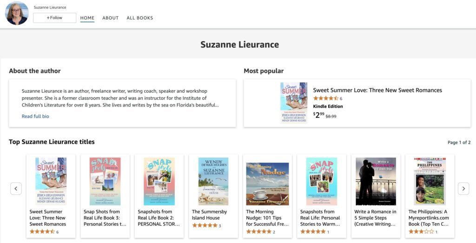This screenshot has width=476, height=243.
Task: Click star rating in Most popular card
Action: 326,99
